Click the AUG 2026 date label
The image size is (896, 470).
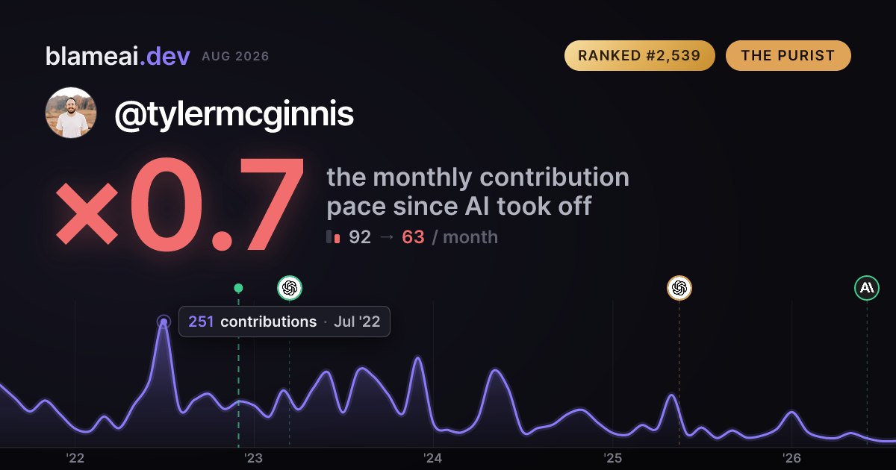coord(235,57)
